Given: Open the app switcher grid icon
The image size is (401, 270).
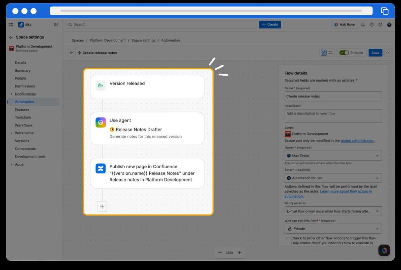Looking at the screenshot, I should point(11,24).
